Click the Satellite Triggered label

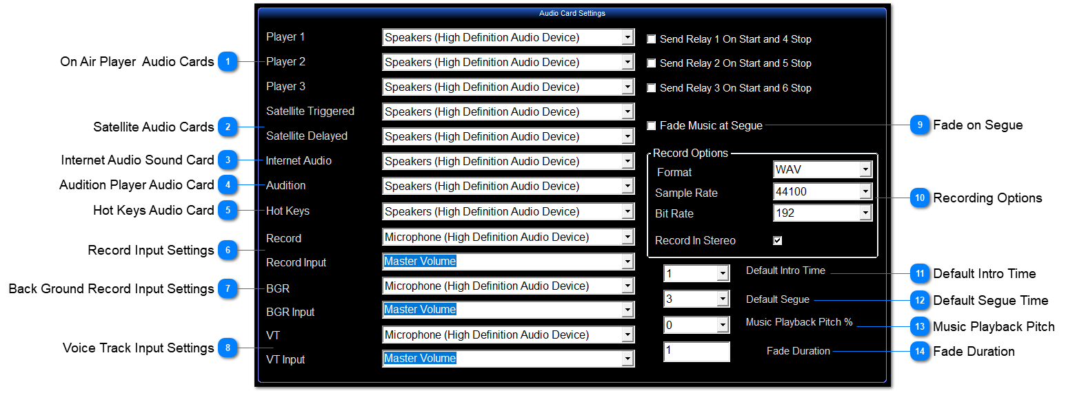[310, 111]
